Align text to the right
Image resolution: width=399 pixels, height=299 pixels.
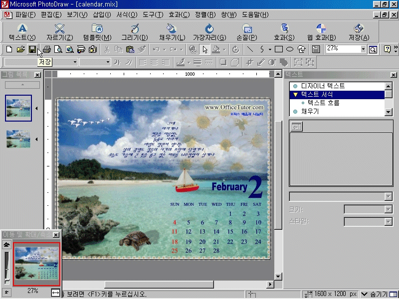point(166,62)
